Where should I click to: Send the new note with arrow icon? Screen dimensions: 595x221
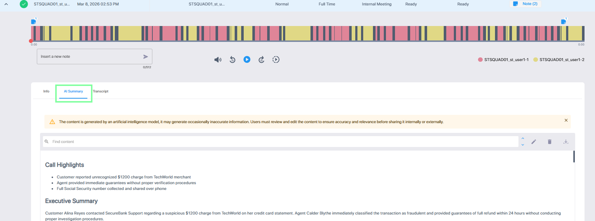point(146,57)
